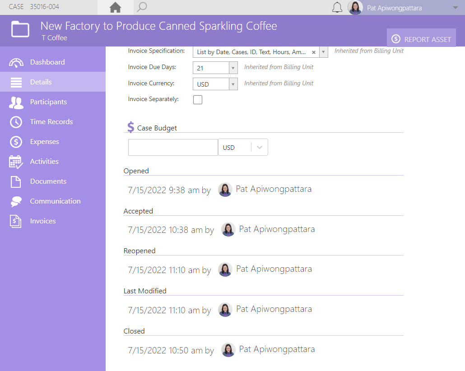The image size is (465, 371).
Task: Clear the Invoice Specification value
Action: [313, 52]
